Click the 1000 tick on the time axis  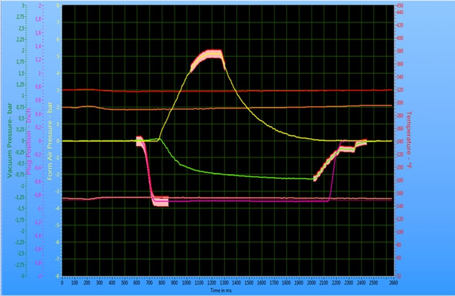coord(186,282)
